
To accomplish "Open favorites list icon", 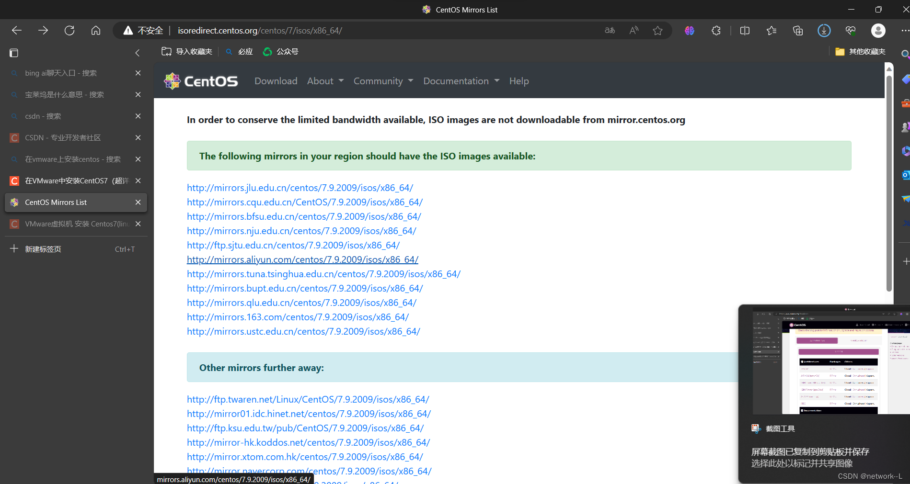I will click(x=772, y=31).
